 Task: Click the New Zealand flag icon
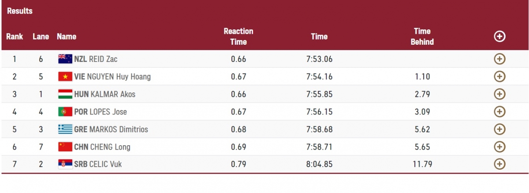coord(65,59)
